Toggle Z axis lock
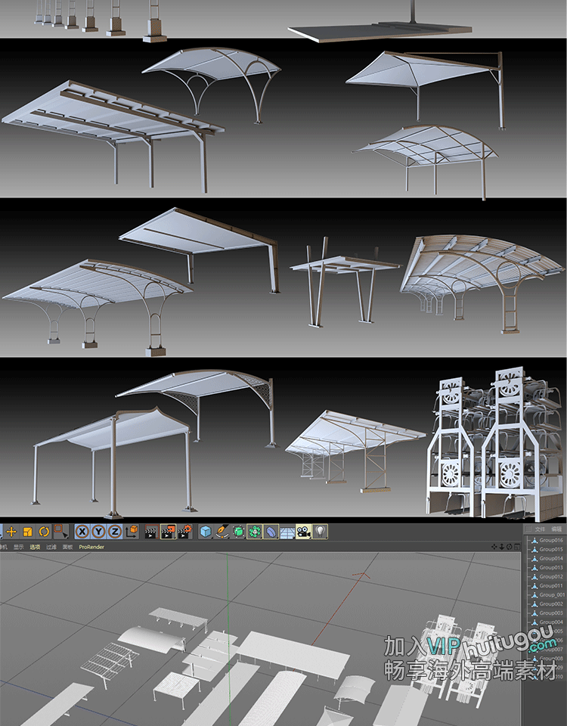 point(114,532)
